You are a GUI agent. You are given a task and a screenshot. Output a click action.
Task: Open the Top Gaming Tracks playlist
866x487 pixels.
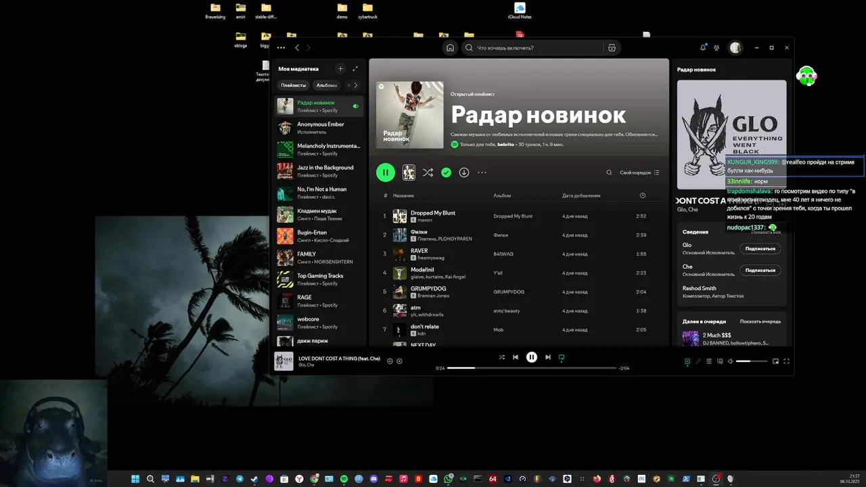pyautogui.click(x=319, y=279)
